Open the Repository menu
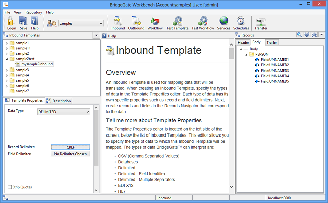Screen dimensions: 328x203 point(34,12)
